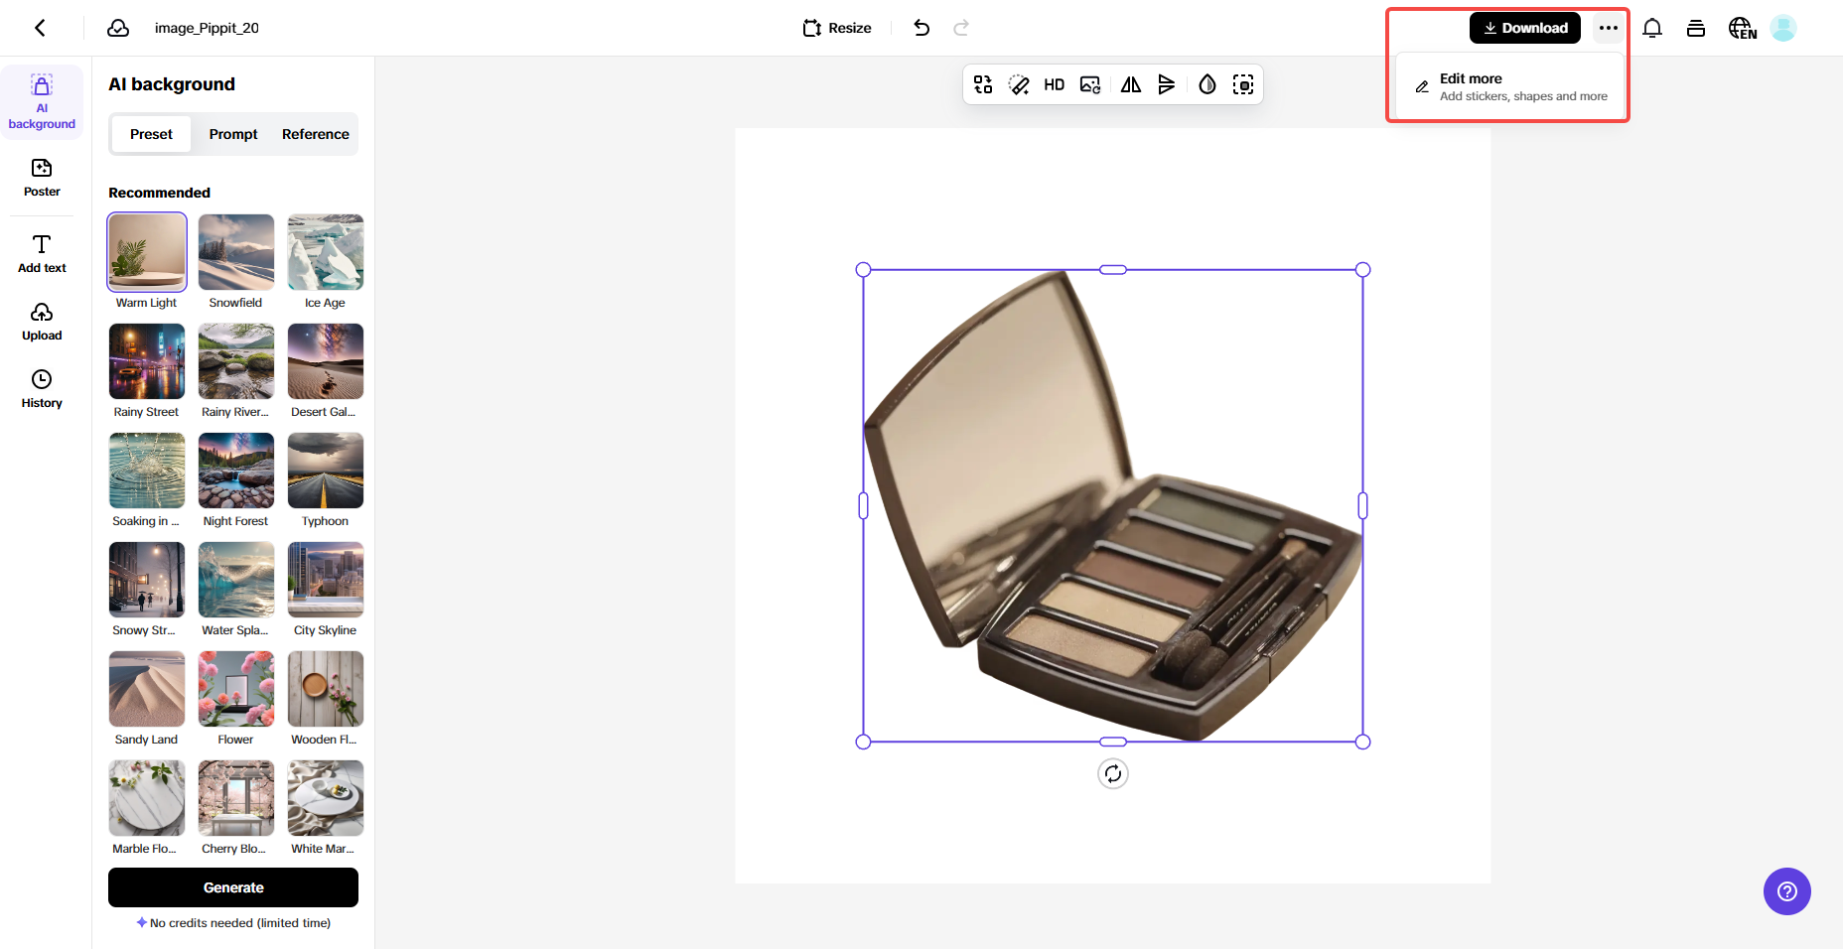Choose the Soaking in preset thumbnail
Image resolution: width=1843 pixels, height=949 pixels.
pos(147,471)
